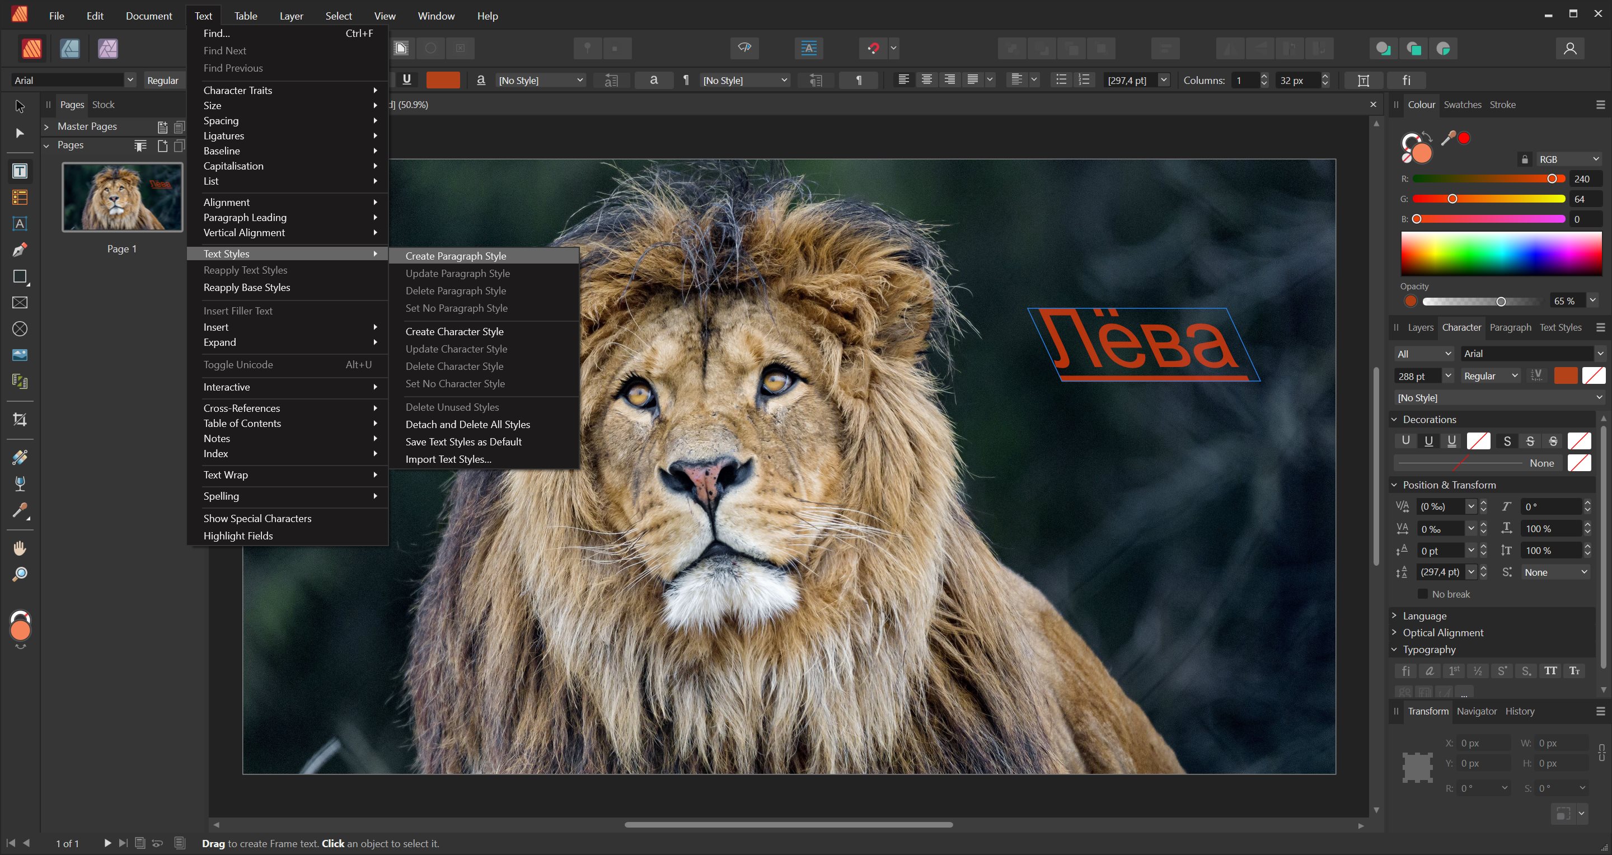Select the Artistic Text tool

[20, 224]
